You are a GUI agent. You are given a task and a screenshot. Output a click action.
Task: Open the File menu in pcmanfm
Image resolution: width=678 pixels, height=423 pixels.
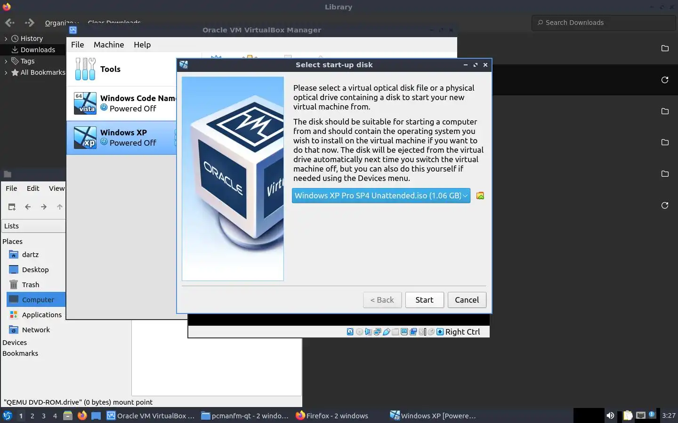pyautogui.click(x=11, y=188)
